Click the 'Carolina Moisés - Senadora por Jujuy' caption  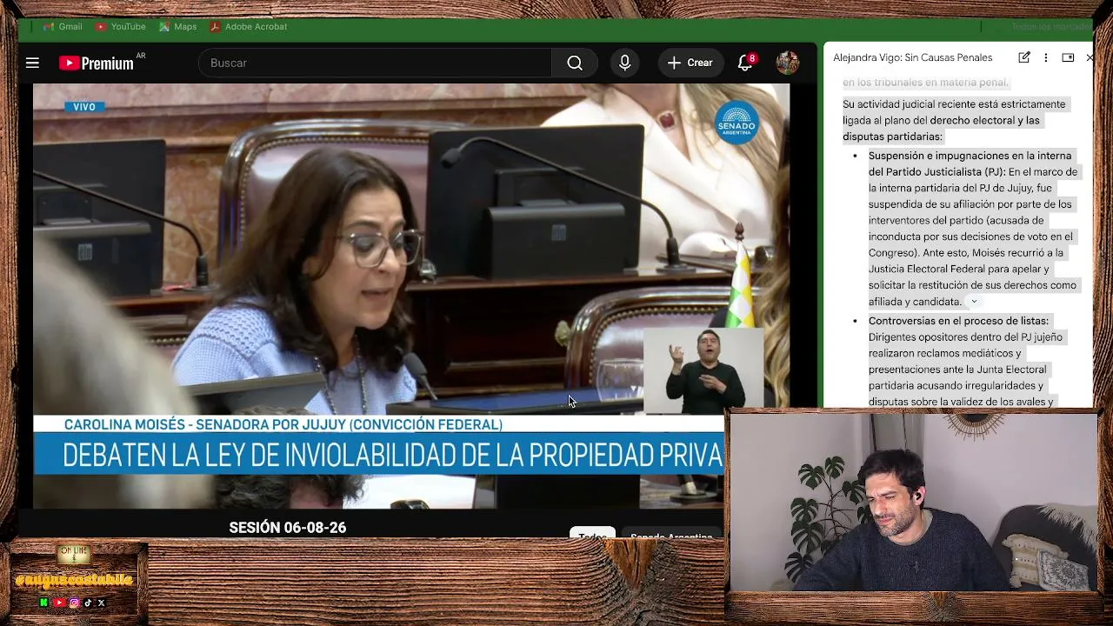click(x=283, y=424)
